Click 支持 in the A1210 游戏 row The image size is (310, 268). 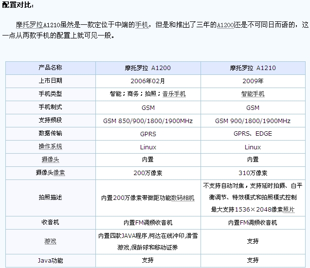click(x=253, y=241)
